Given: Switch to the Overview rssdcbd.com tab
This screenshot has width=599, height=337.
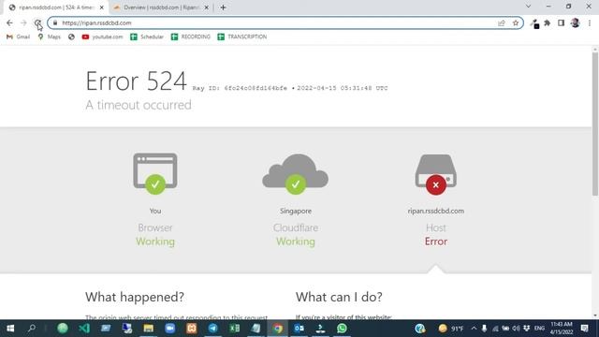Looking at the screenshot, I should pos(160,7).
